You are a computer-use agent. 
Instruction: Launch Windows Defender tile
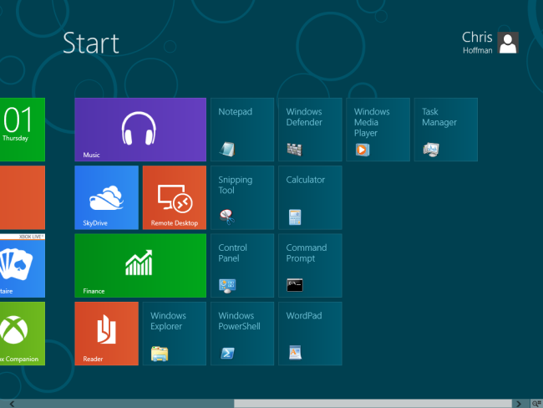tap(310, 130)
